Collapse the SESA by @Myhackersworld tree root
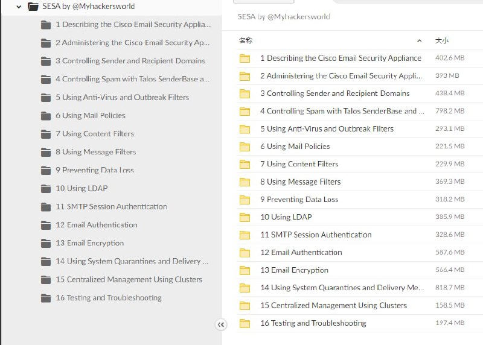This screenshot has width=483, height=345. 19,7
